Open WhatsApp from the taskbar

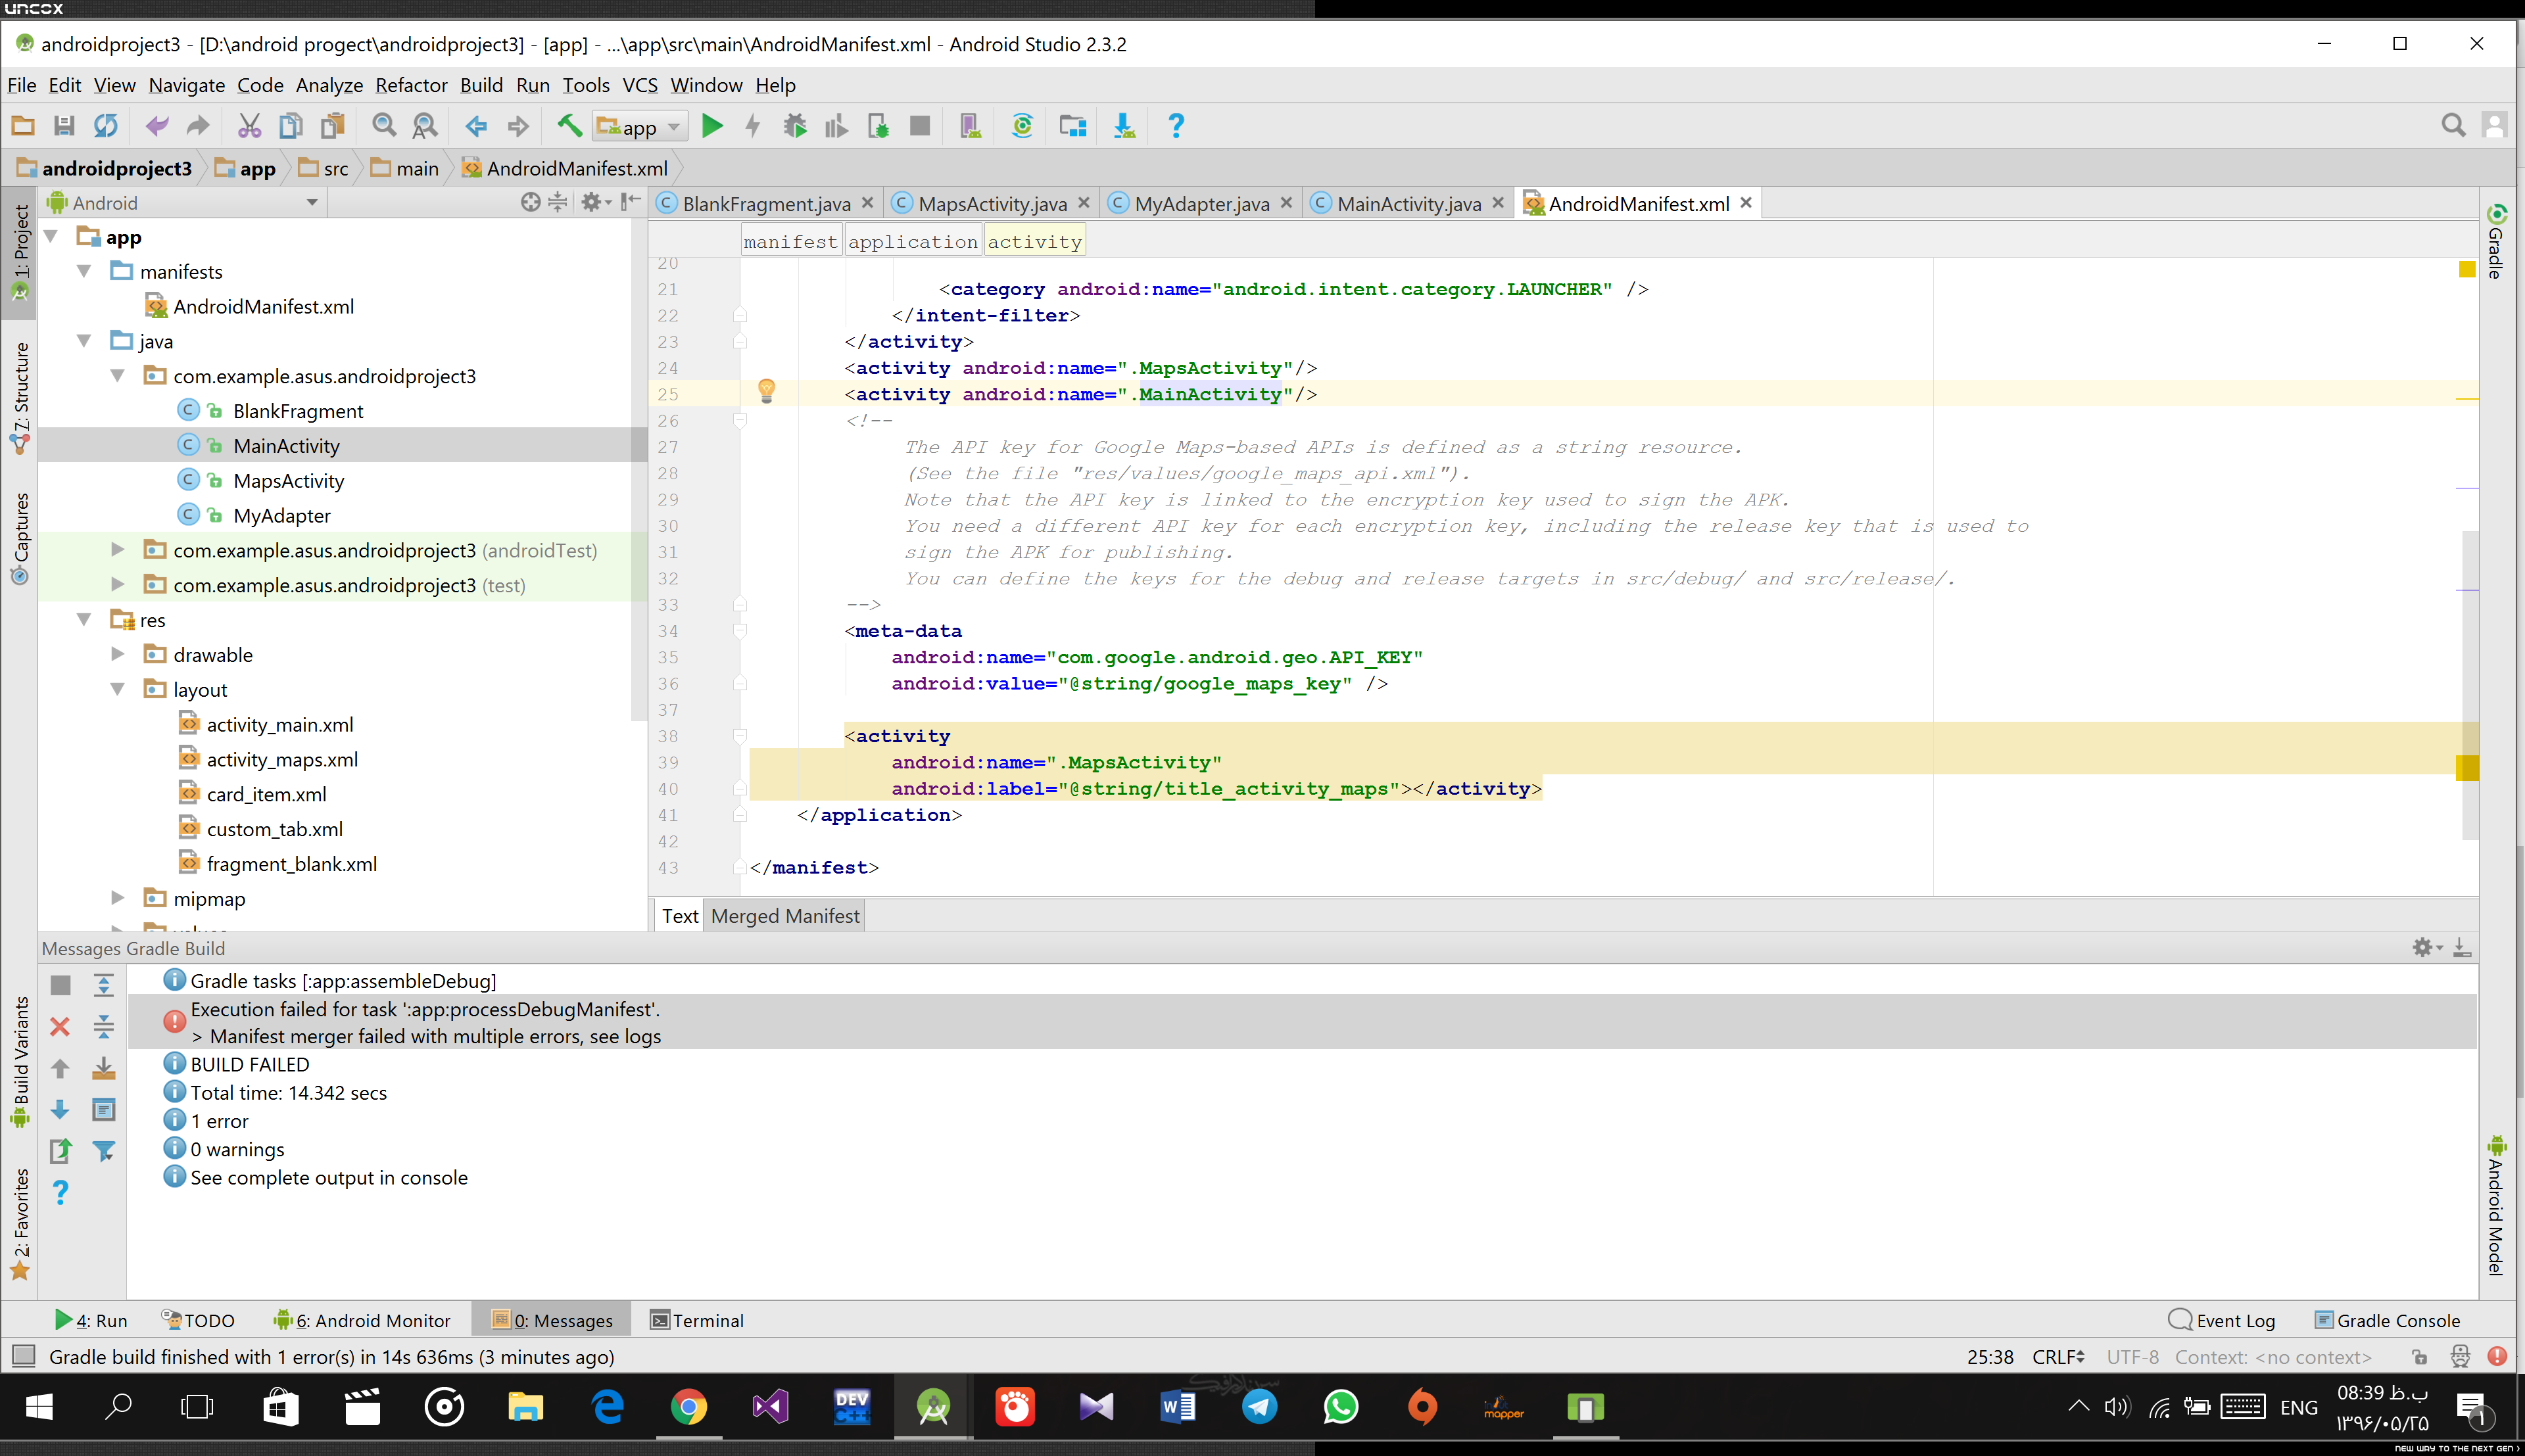click(x=1341, y=1408)
